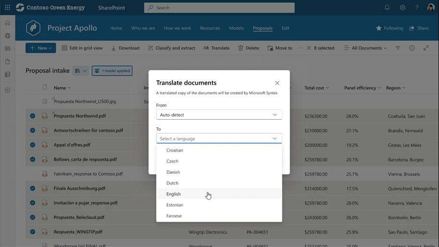Choose English from language list
This screenshot has height=247, width=439.
(x=219, y=194)
